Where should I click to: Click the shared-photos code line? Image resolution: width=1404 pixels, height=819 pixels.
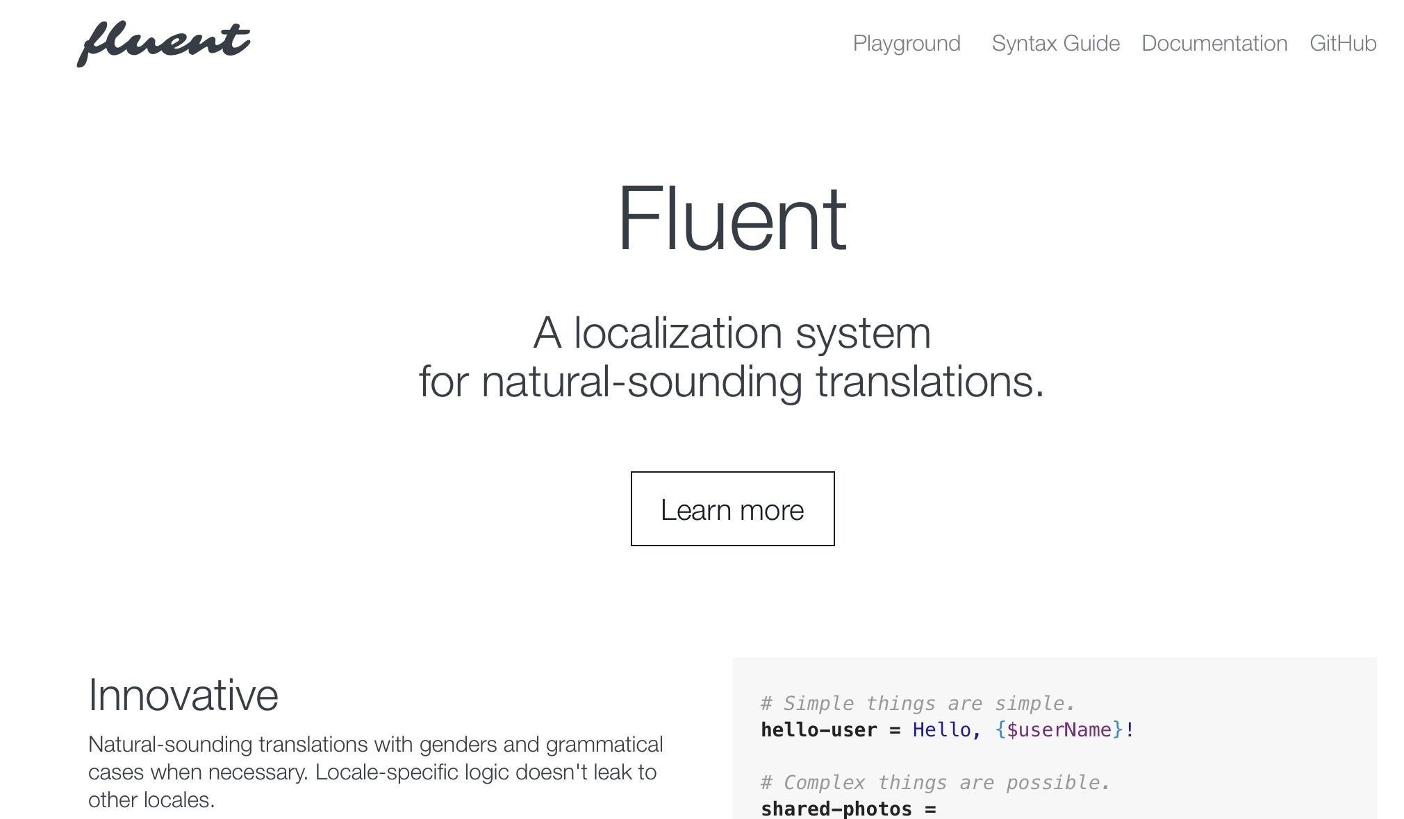(848, 809)
